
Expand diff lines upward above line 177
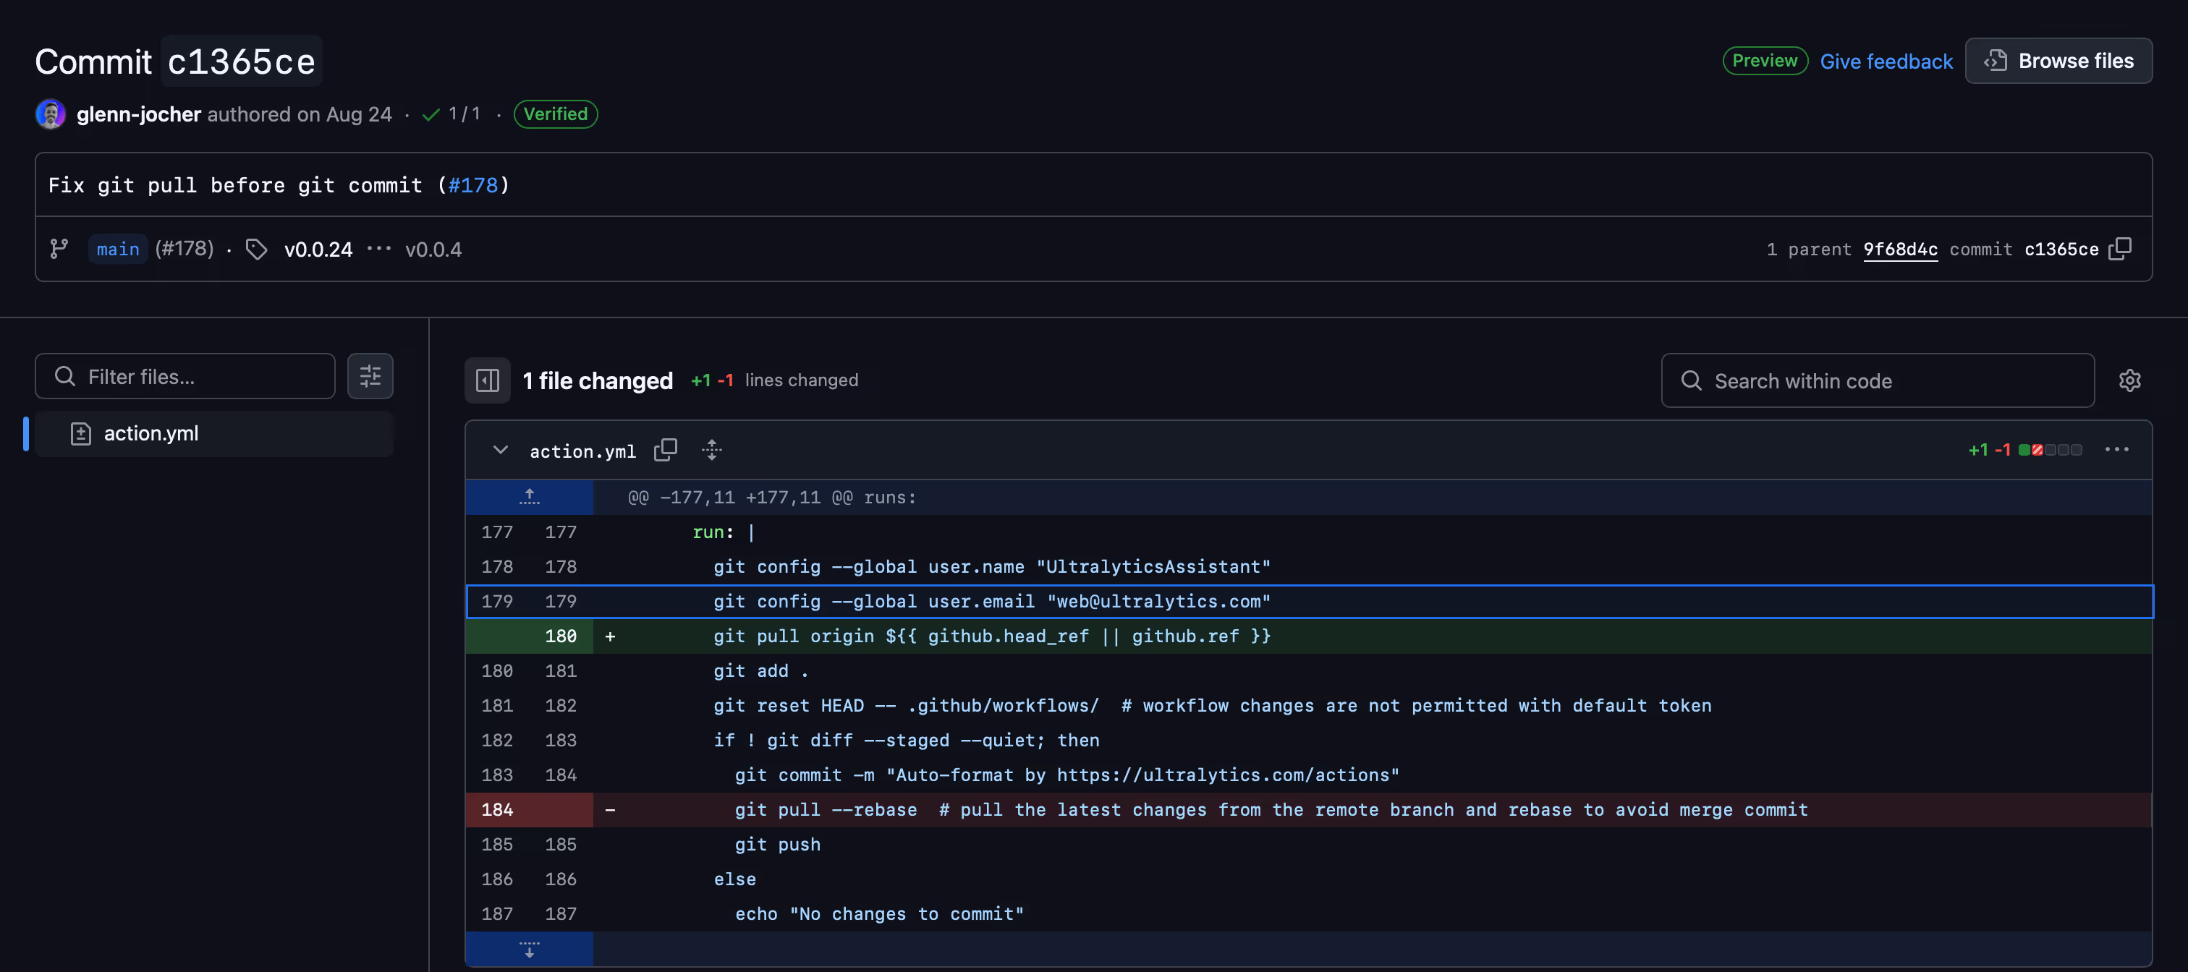point(529,498)
